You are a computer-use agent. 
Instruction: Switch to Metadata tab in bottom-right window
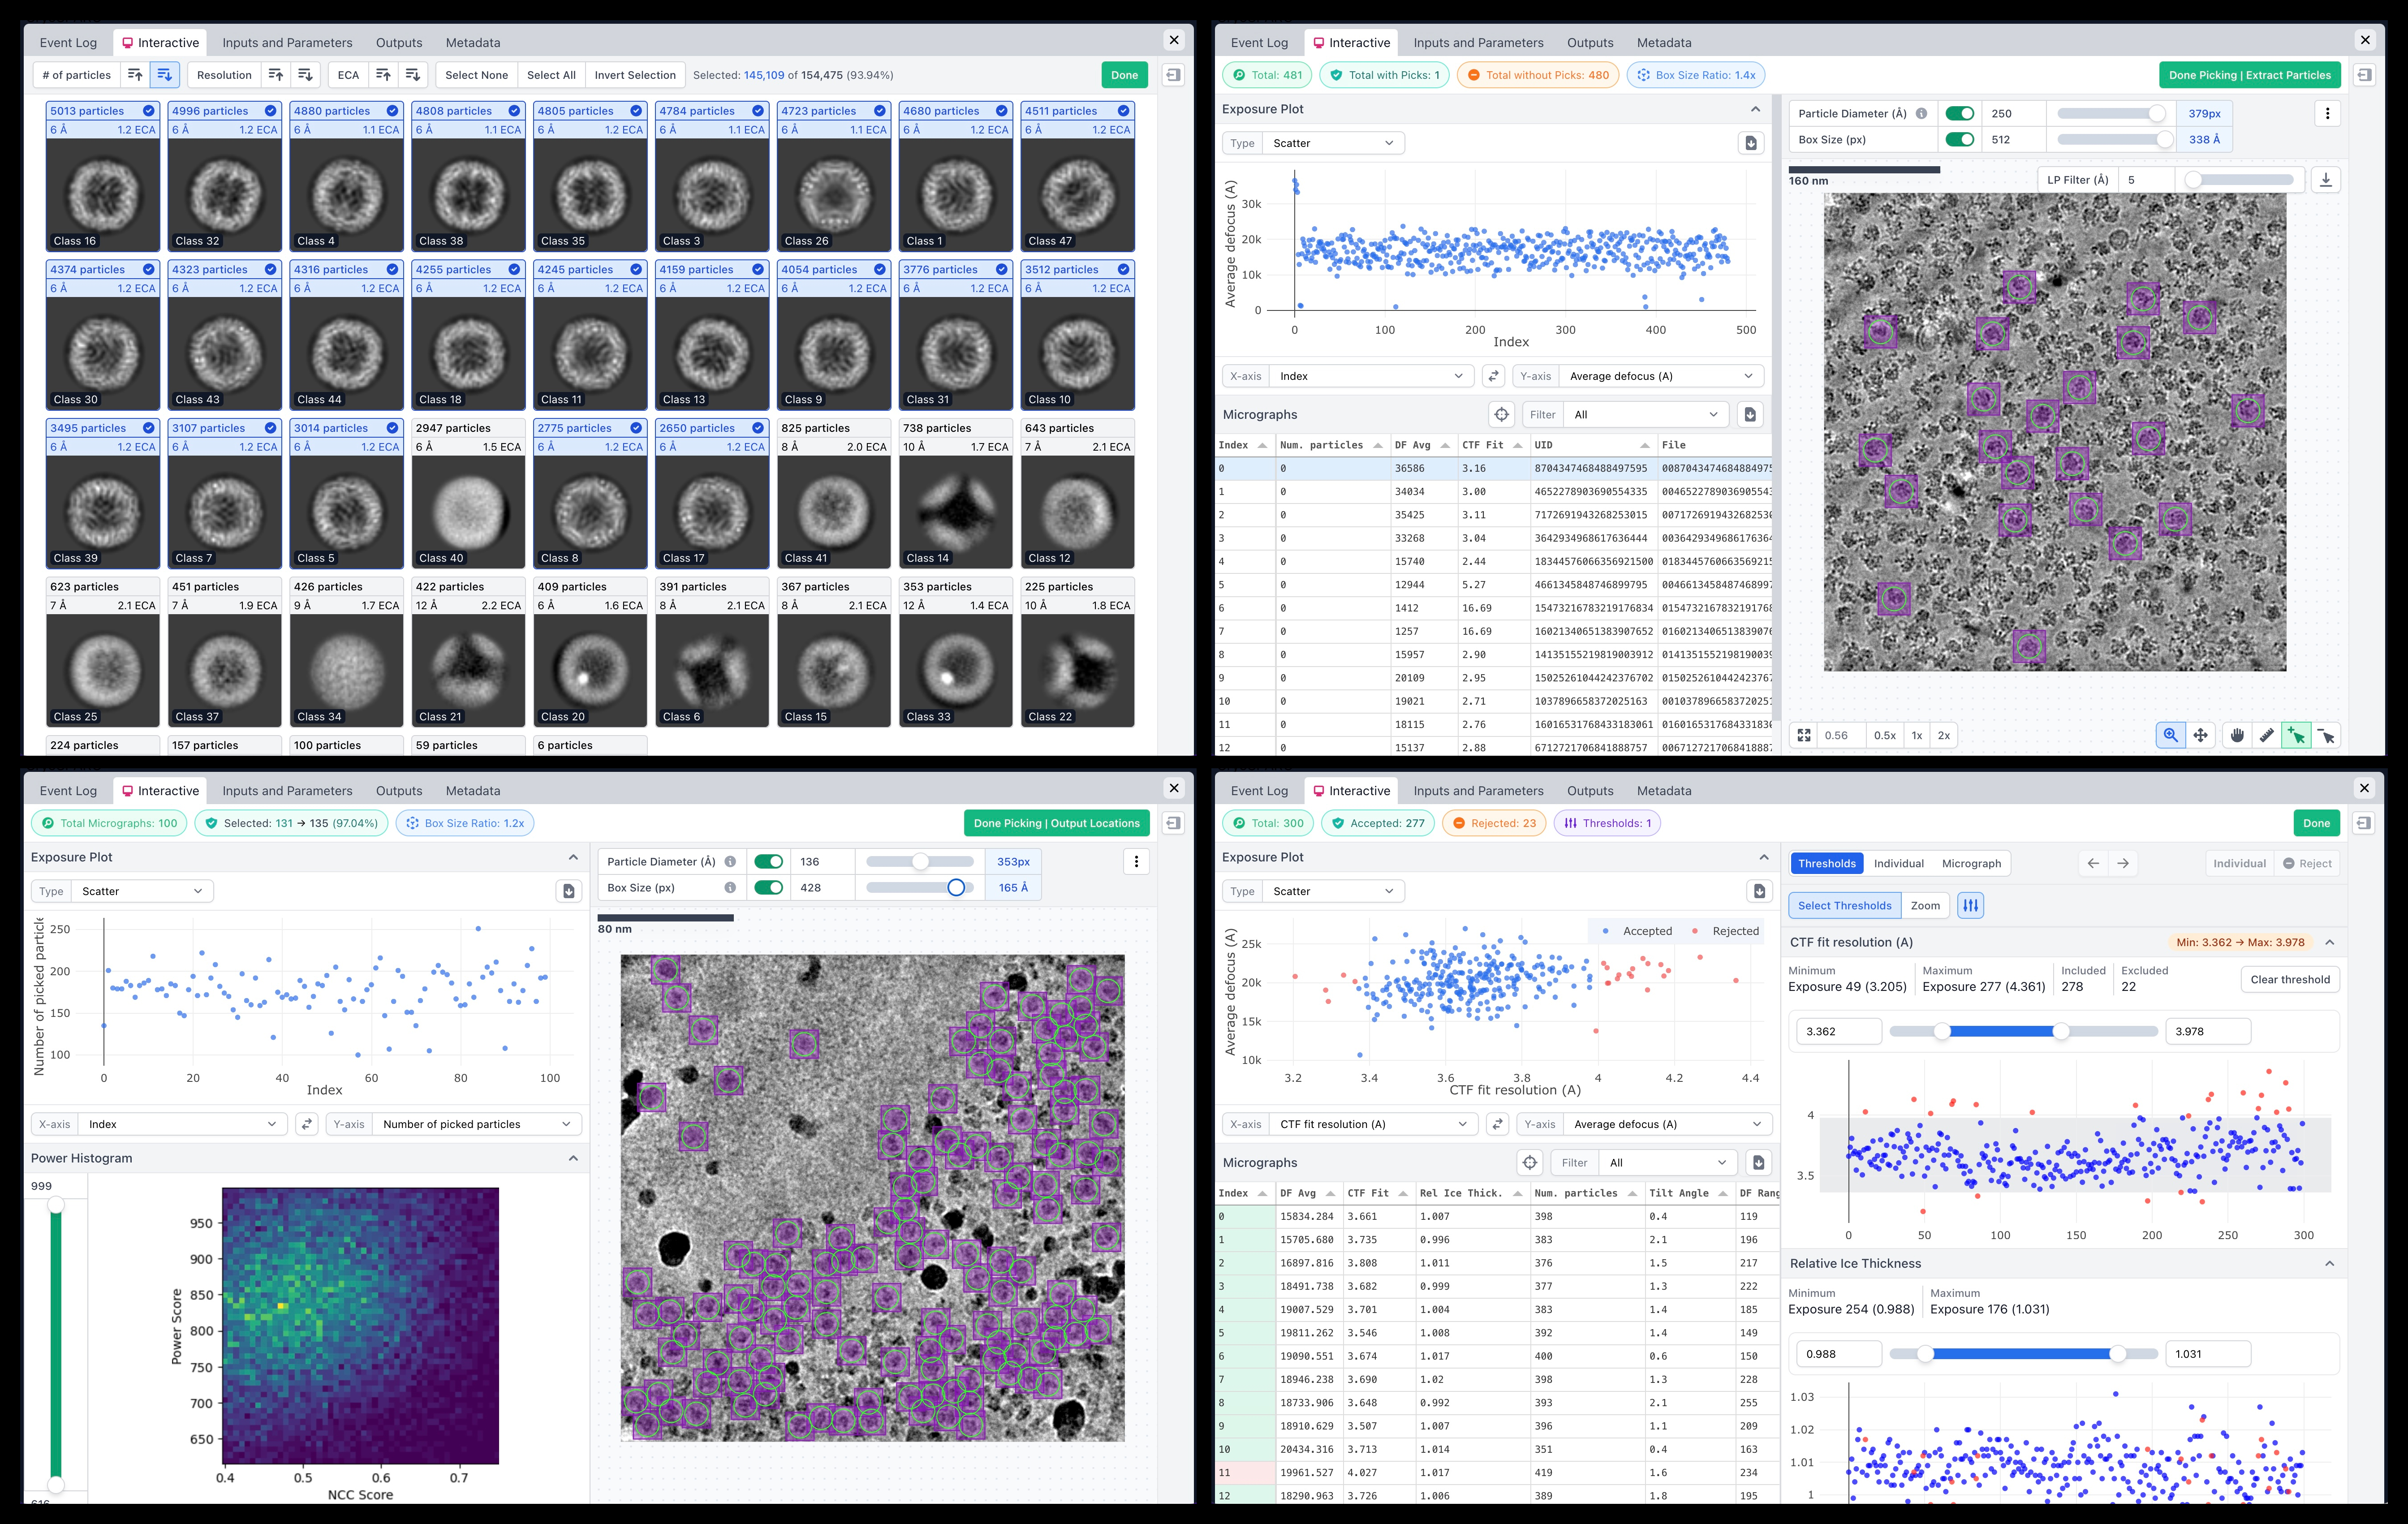(1664, 791)
